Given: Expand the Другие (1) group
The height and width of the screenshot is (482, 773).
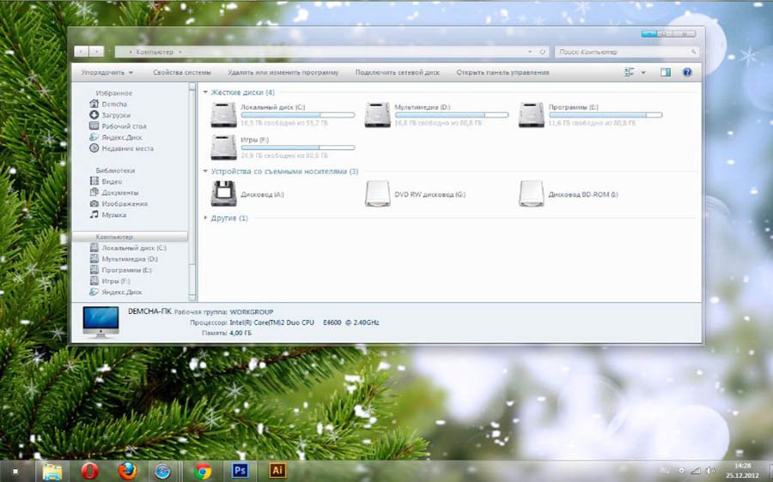Looking at the screenshot, I should point(205,219).
